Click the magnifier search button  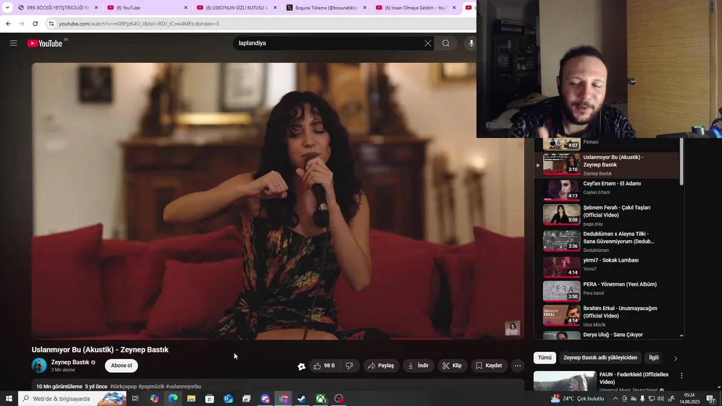coord(446,43)
